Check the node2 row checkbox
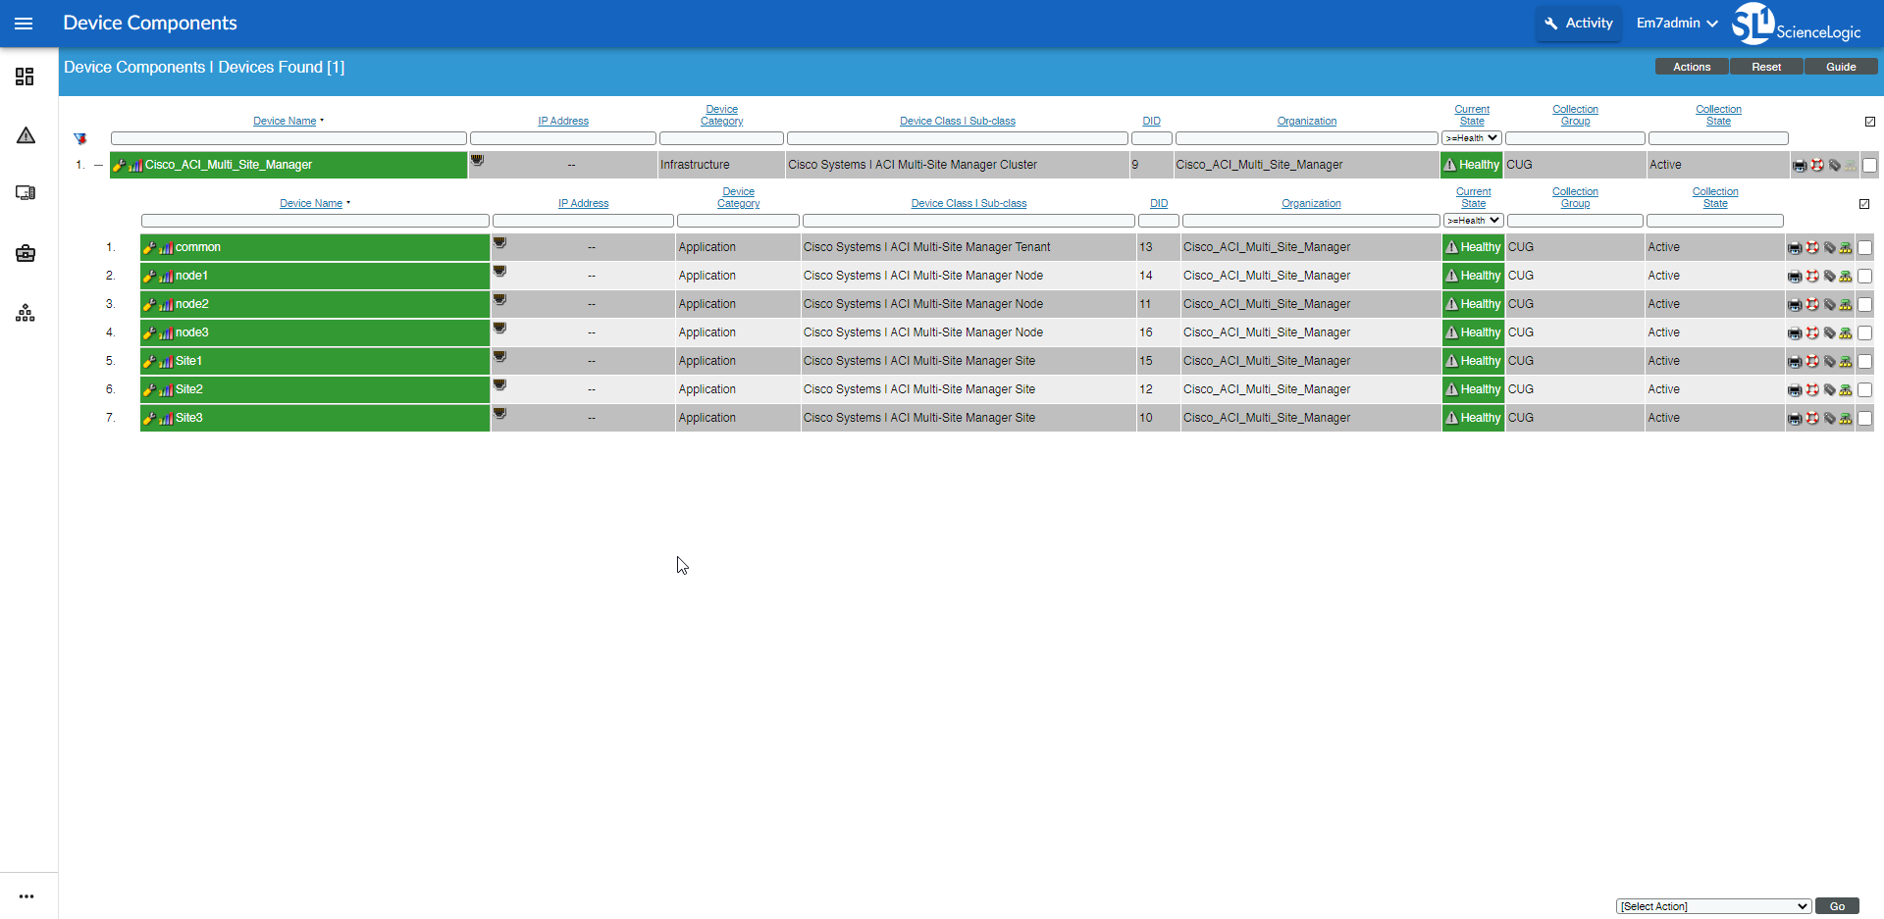 click(x=1865, y=305)
